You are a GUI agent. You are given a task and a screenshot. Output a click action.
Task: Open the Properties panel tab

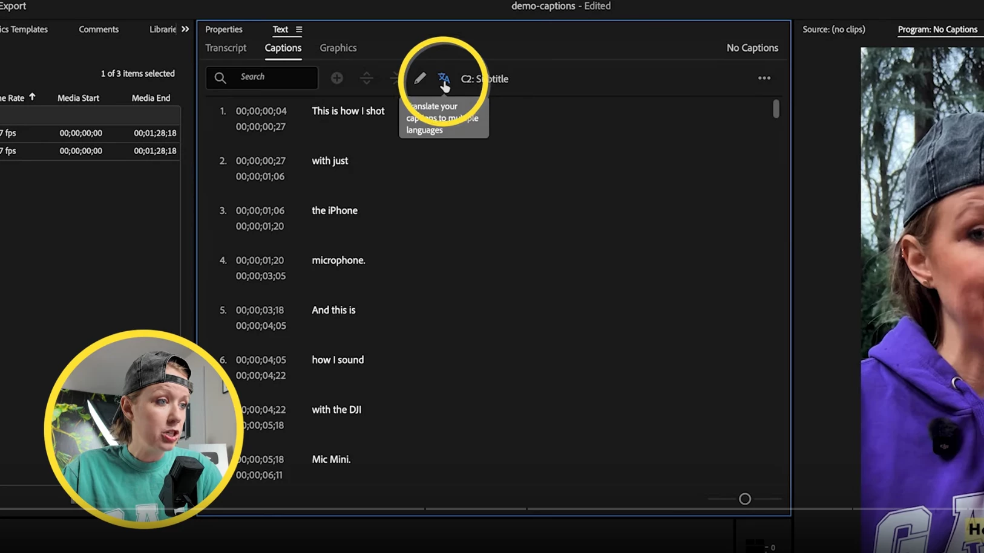[224, 29]
